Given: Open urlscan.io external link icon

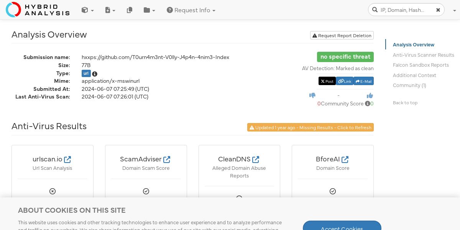Looking at the screenshot, I should (67, 159).
